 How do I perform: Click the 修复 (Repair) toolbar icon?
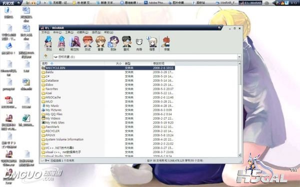[166, 43]
